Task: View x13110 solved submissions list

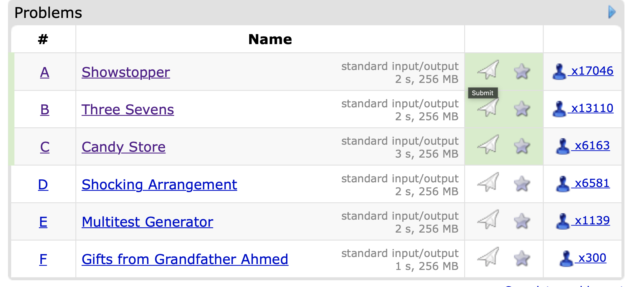Action: click(x=592, y=108)
